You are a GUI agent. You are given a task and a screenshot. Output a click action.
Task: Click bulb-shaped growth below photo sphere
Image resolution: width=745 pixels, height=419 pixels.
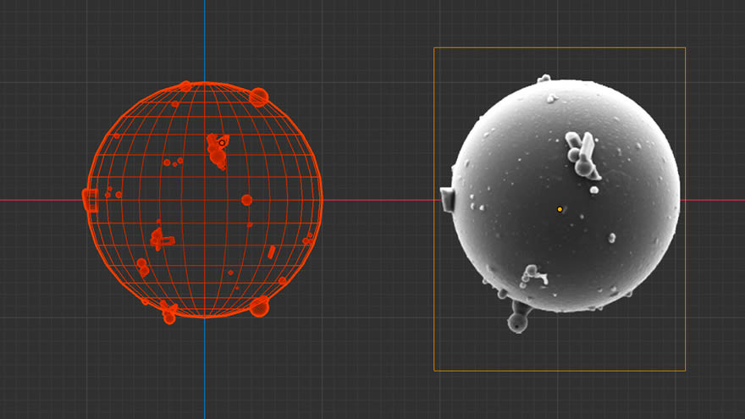click(x=518, y=321)
